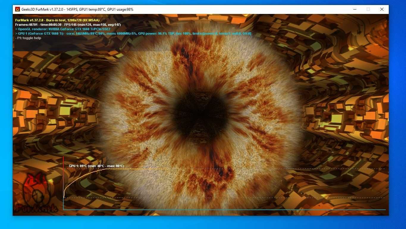Click the 'OpenGL renderer: NVIDIA GeForce' line
406x229 pixels.
[63, 29]
